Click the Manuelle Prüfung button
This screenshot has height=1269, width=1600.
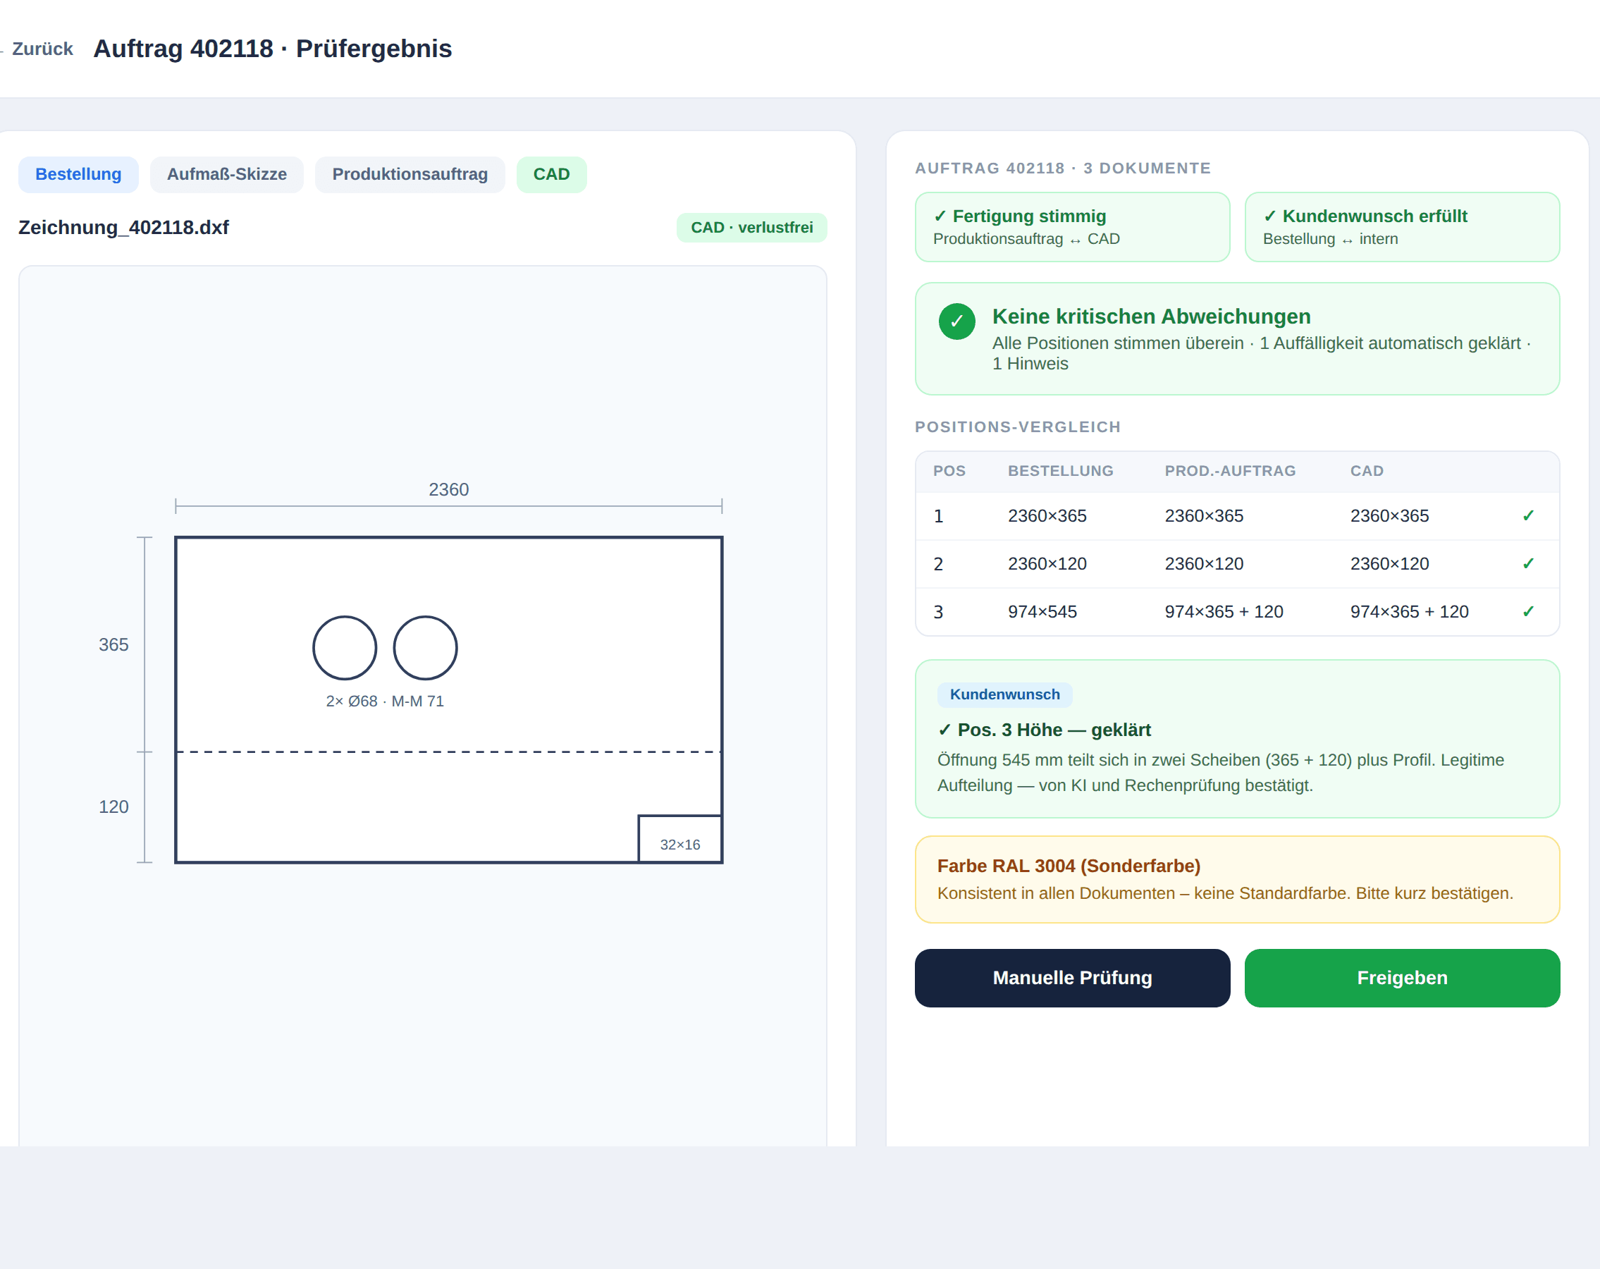point(1072,978)
